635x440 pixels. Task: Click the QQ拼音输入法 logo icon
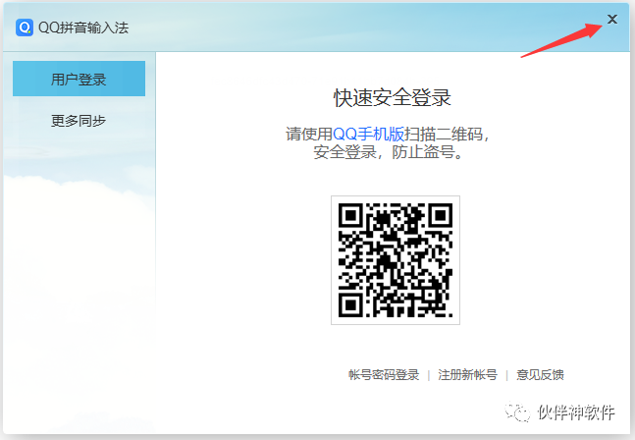coord(25,27)
